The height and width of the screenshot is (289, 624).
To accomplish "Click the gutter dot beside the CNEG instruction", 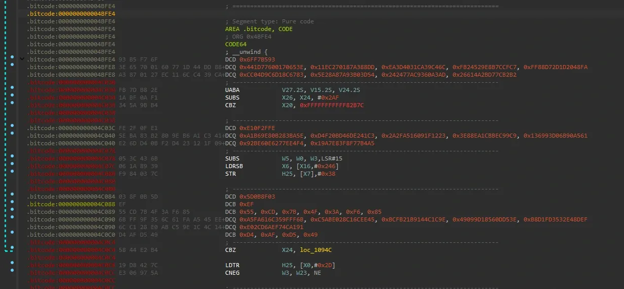I will 13,270.
